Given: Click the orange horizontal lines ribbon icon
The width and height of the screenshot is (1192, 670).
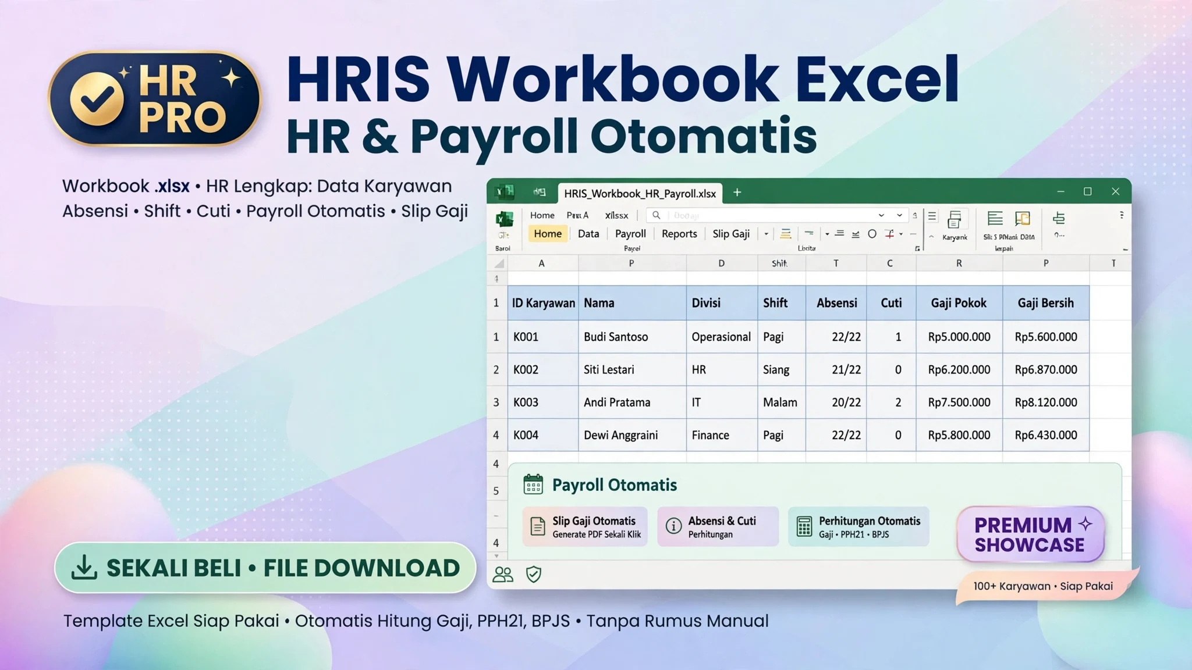Looking at the screenshot, I should point(786,234).
